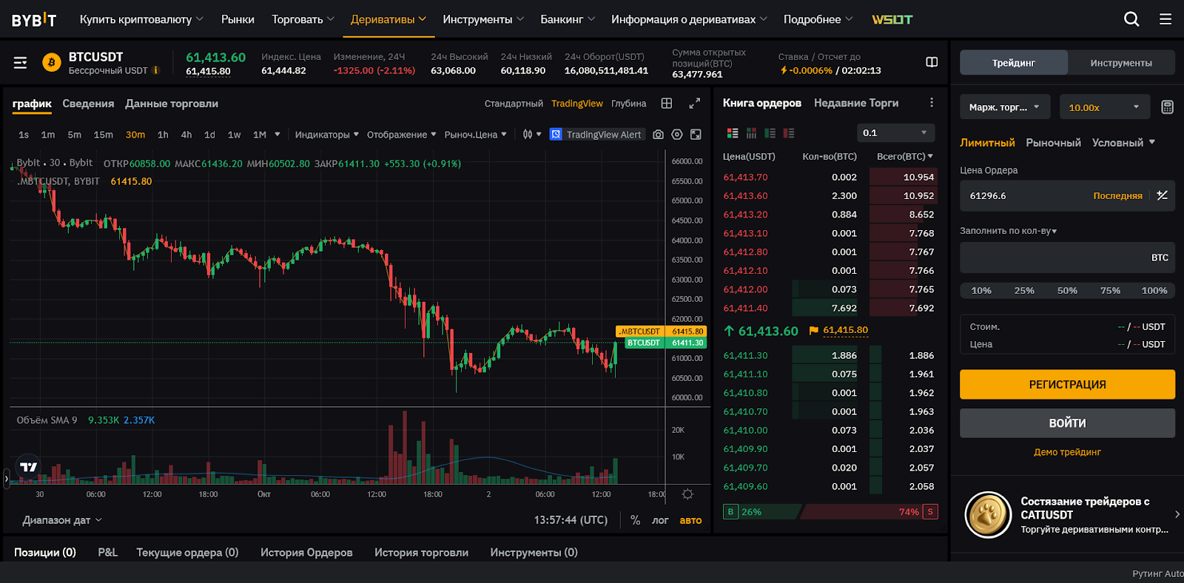Switch chart view to Глубина
This screenshot has height=583, width=1184.
629,104
